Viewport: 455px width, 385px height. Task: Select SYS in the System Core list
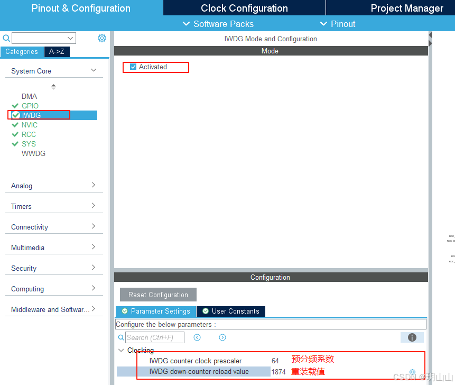(29, 144)
